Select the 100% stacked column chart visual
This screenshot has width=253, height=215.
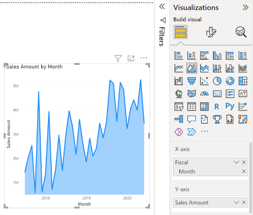(242, 55)
